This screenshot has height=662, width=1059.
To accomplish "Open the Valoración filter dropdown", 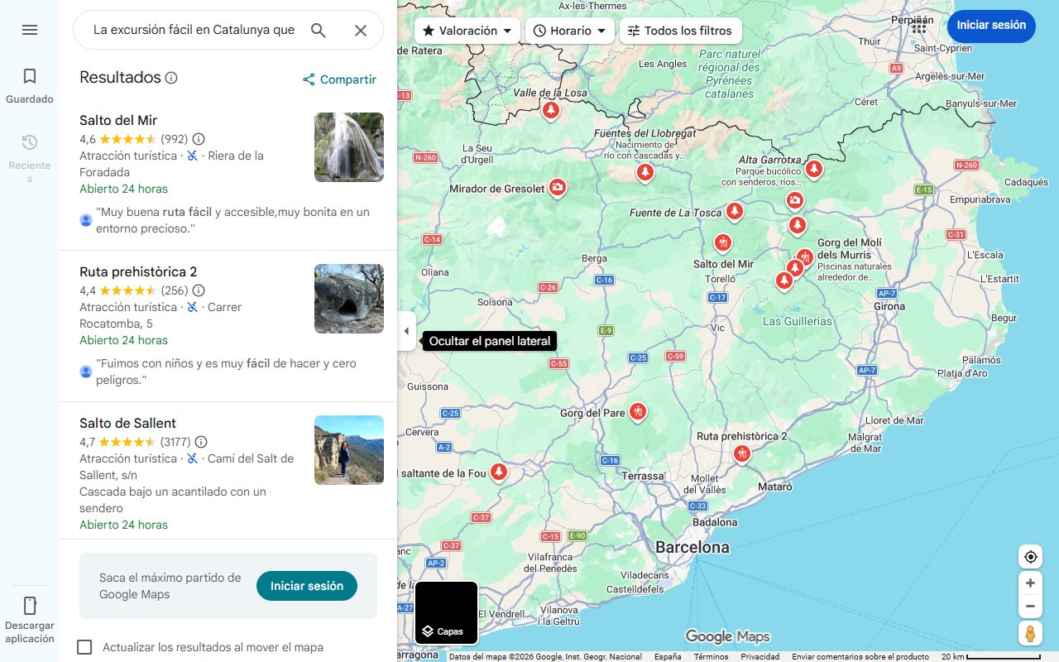I will pos(467,30).
